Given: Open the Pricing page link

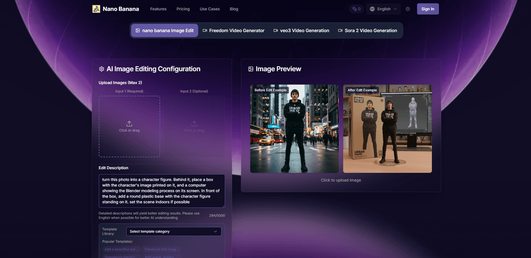Looking at the screenshot, I should [x=183, y=9].
